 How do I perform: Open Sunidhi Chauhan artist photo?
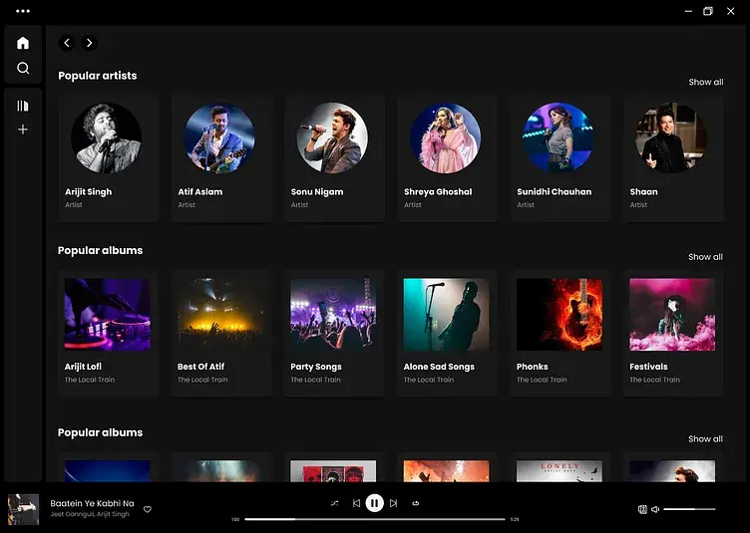click(x=559, y=137)
